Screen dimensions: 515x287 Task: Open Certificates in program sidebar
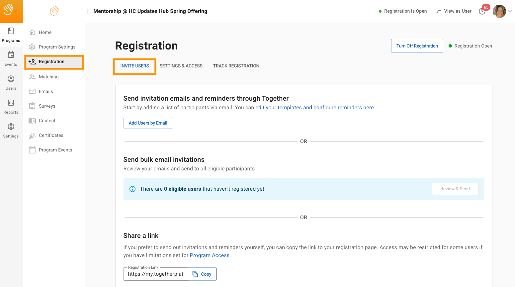coord(51,135)
